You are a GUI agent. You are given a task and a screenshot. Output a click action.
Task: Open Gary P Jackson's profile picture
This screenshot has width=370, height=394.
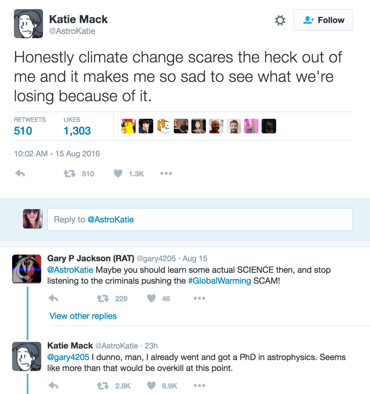(27, 269)
